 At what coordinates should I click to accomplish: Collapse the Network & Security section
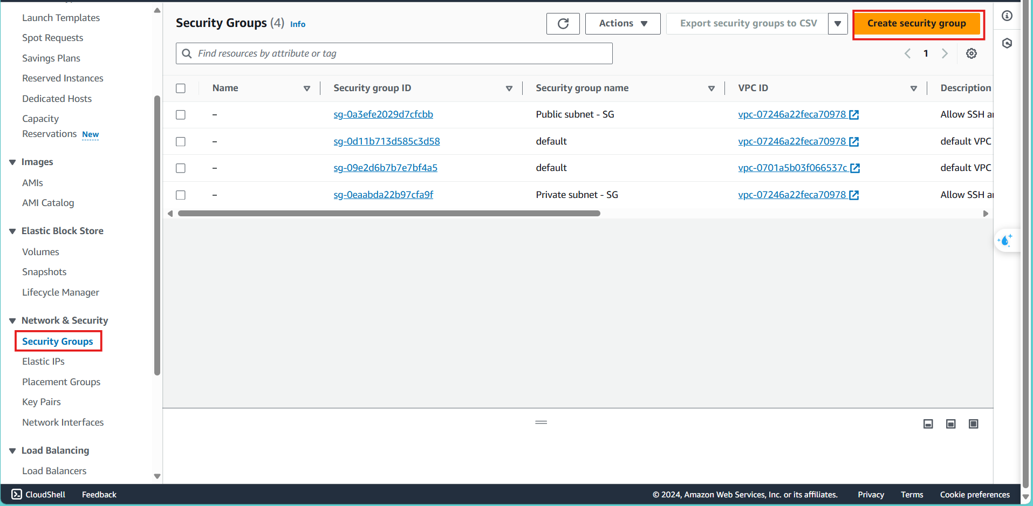(12, 321)
